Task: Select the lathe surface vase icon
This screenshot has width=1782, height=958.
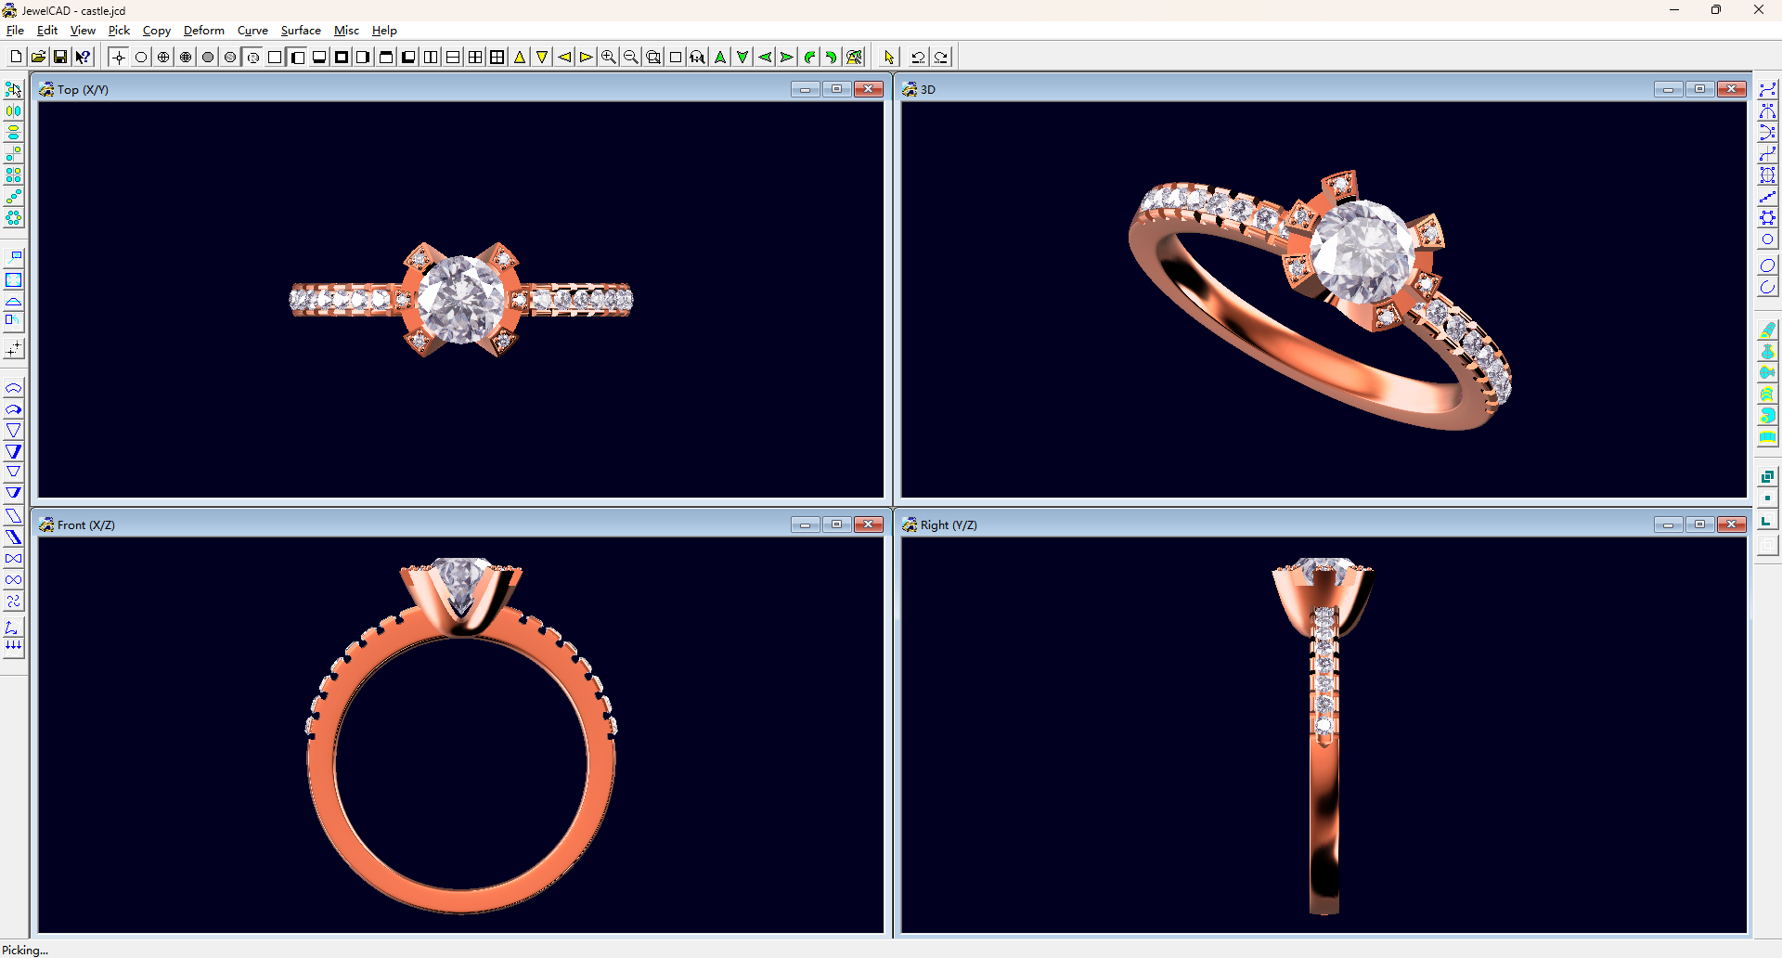Action: tap(1767, 352)
